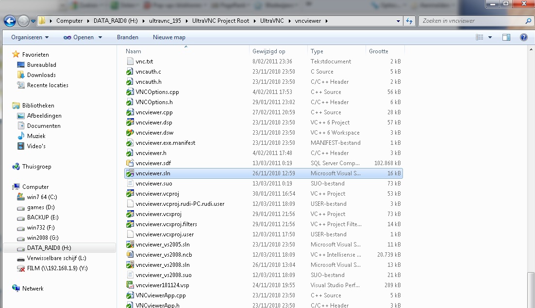Viewport: 535px width, 308px height.
Task: Click the vncviewer_vs2008.ncb file icon
Action: 130,255
